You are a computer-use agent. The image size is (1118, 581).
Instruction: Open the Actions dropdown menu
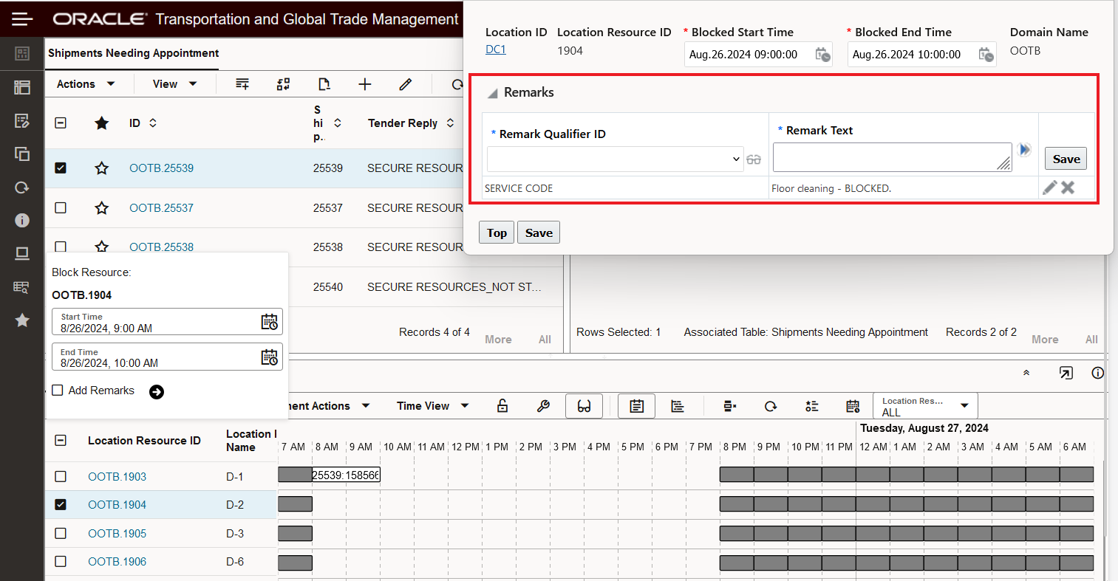pyautogui.click(x=86, y=84)
